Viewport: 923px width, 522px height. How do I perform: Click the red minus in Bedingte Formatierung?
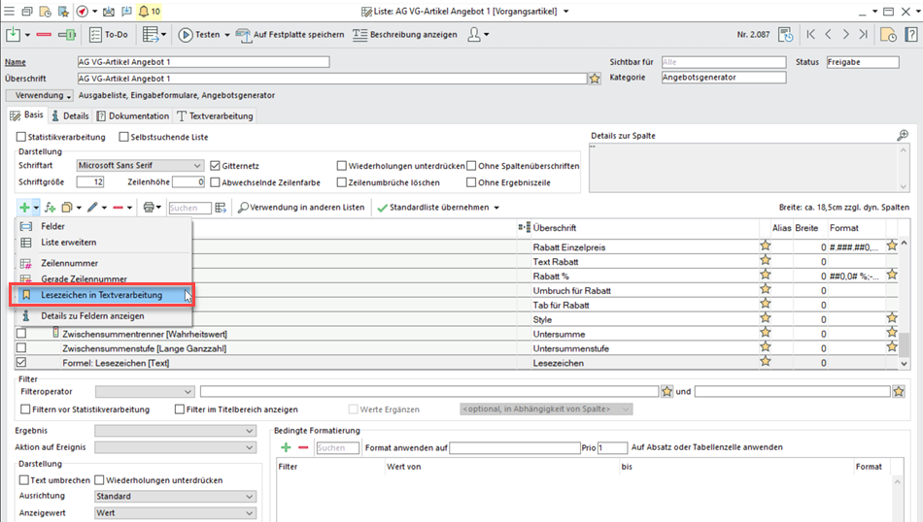[303, 447]
